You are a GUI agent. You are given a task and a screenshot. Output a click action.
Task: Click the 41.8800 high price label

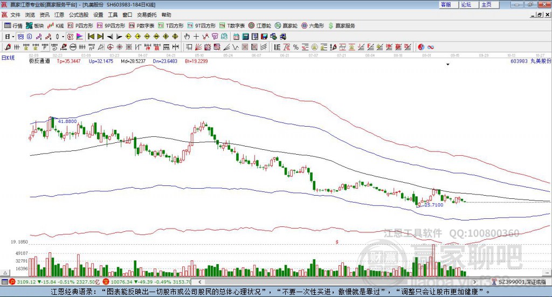[x=67, y=121]
